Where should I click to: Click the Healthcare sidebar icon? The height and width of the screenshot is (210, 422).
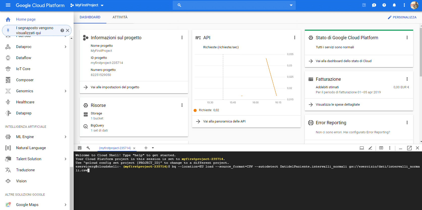pyautogui.click(x=8, y=102)
